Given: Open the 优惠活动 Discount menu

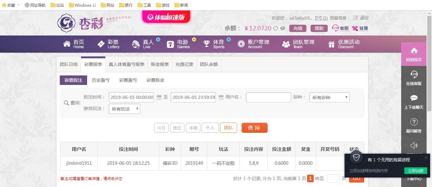Looking at the screenshot, I should [344, 44].
